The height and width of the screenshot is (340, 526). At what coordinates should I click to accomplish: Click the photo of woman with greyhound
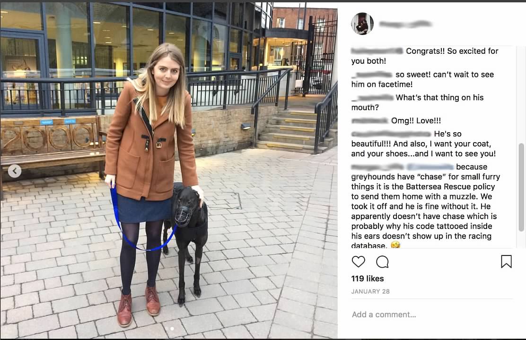pos(169,170)
